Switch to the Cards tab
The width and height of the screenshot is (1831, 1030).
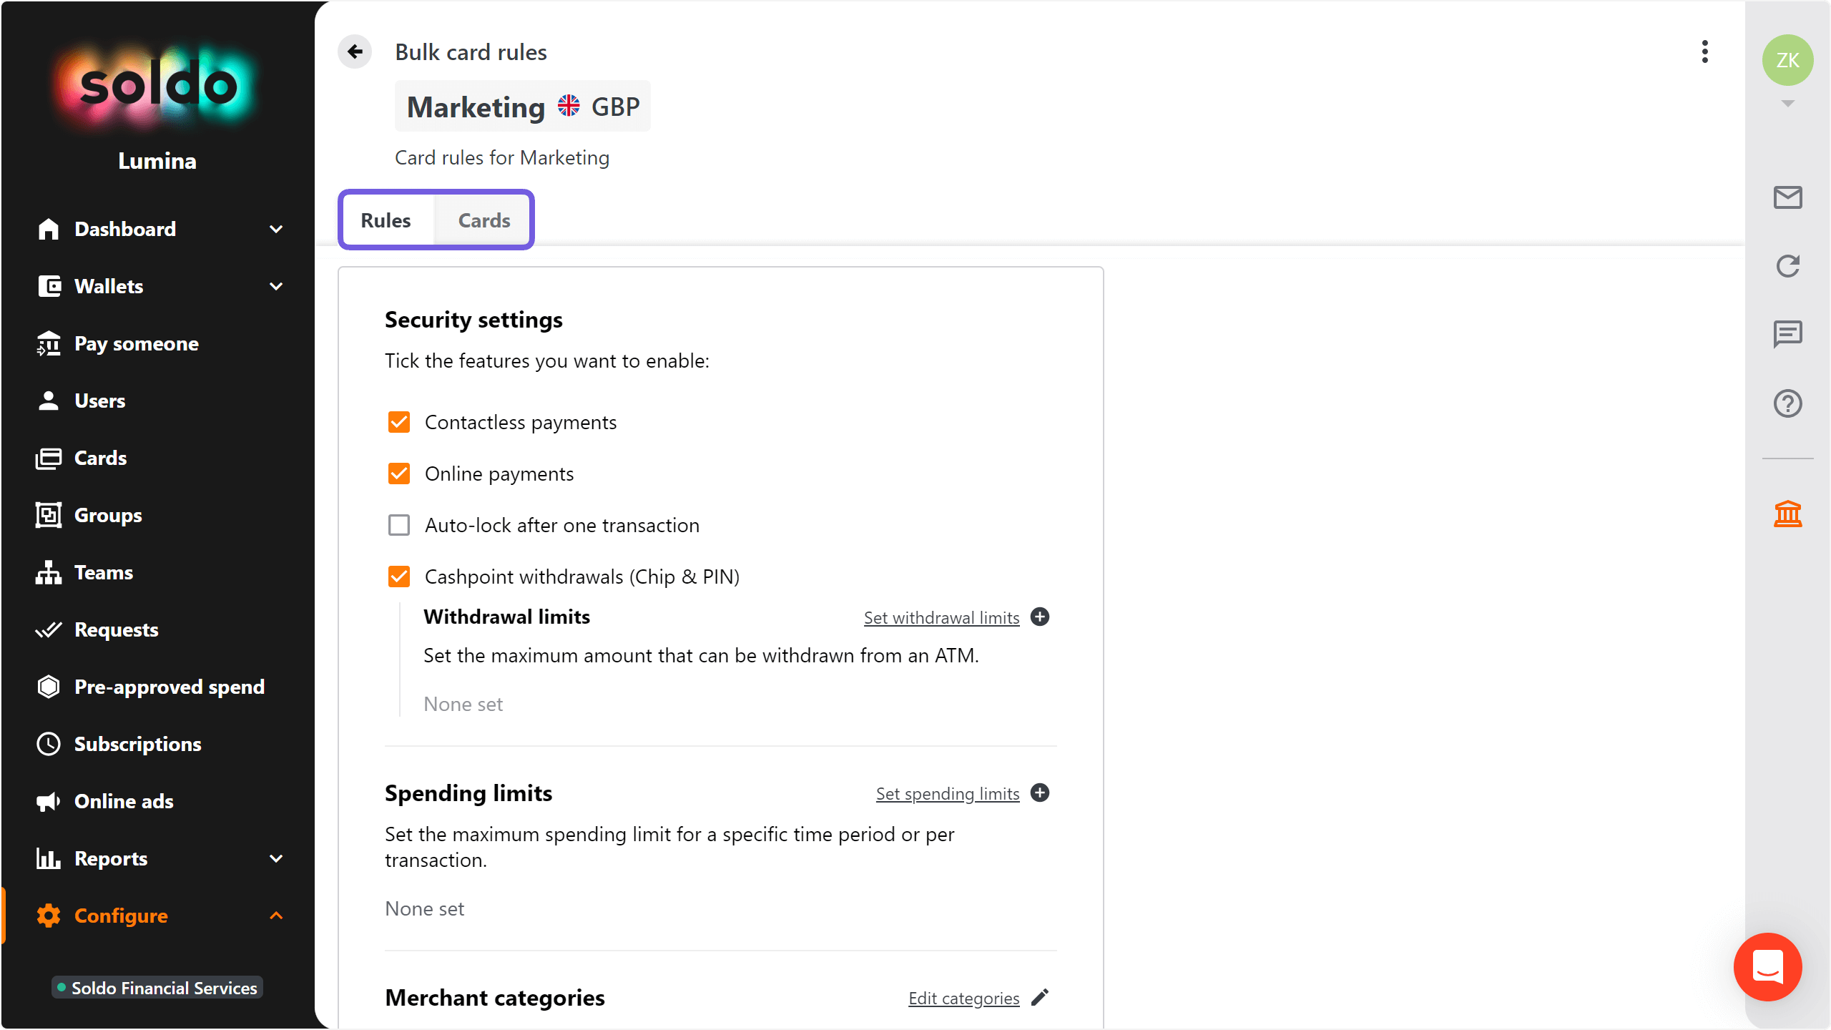coord(484,220)
